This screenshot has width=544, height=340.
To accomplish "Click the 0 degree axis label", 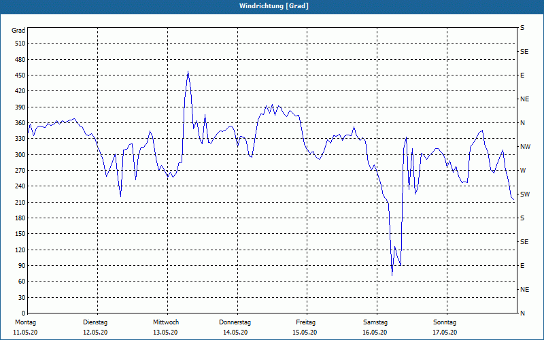I will pyautogui.click(x=23, y=313).
